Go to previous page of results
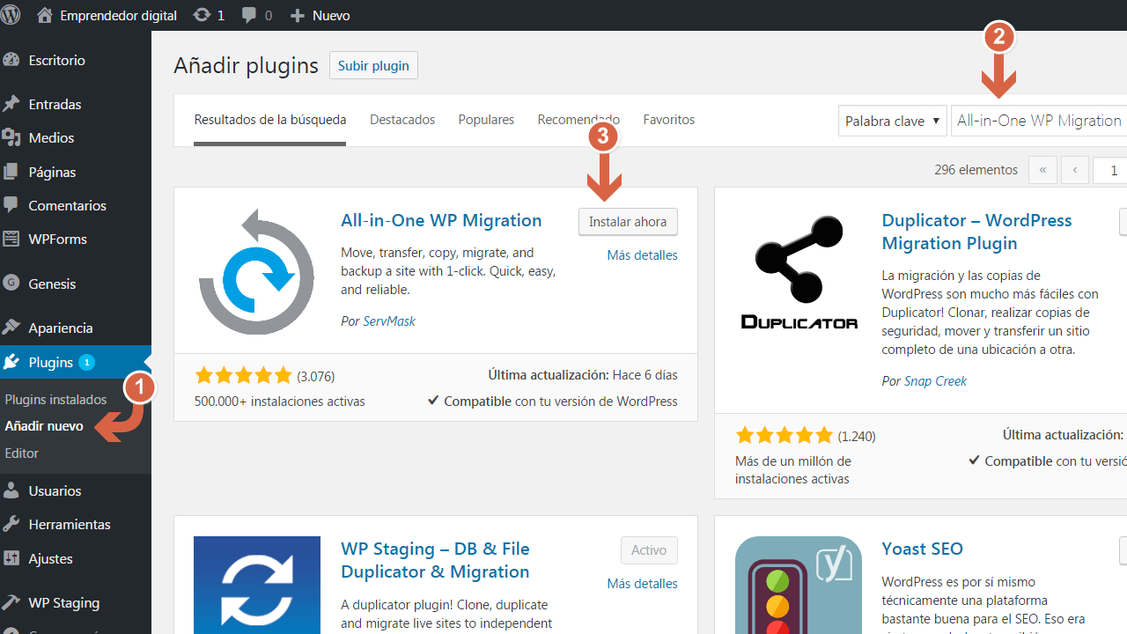The height and width of the screenshot is (634, 1127). coord(1075,170)
